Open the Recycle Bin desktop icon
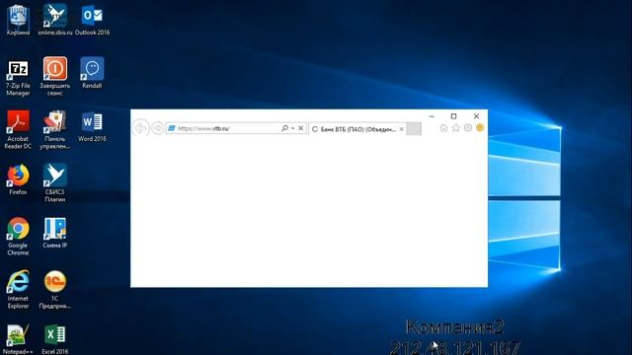The image size is (632, 355). [18, 20]
